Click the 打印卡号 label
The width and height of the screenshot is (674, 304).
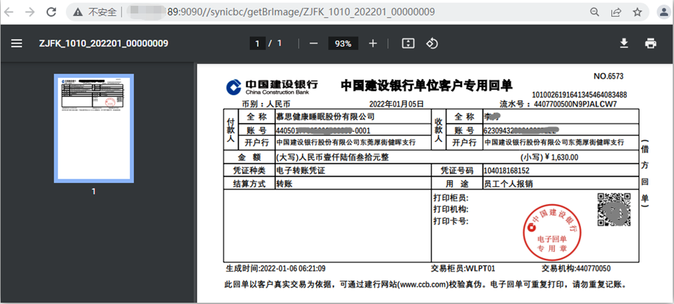point(451,221)
